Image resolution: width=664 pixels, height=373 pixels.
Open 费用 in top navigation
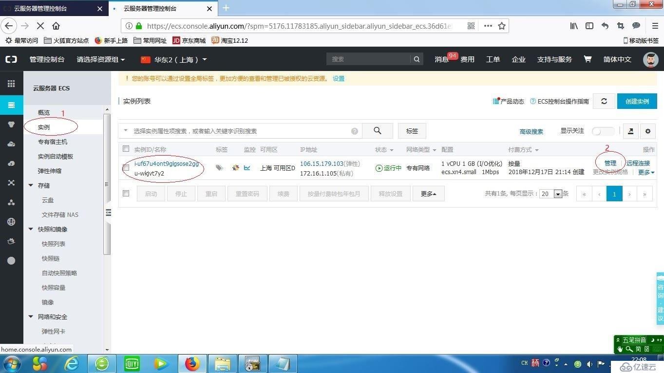point(468,59)
